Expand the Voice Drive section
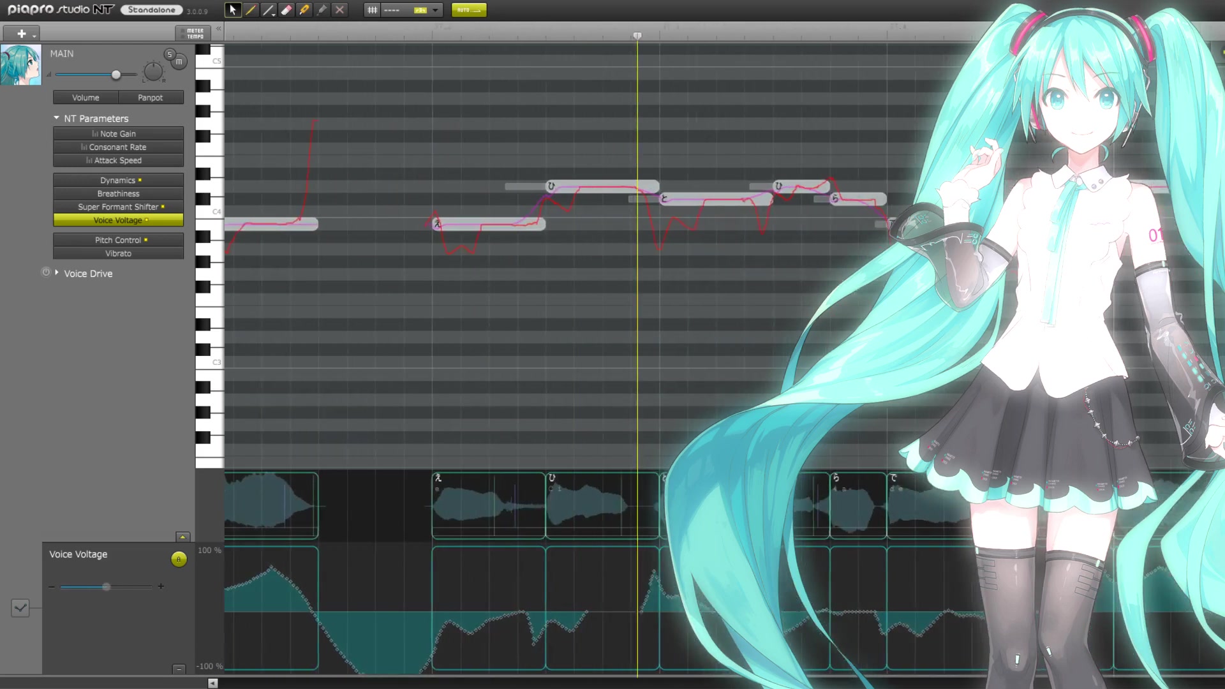This screenshot has height=689, width=1225. pyautogui.click(x=57, y=272)
